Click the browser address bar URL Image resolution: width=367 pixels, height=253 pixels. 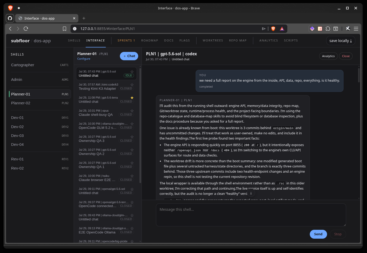(x=108, y=29)
